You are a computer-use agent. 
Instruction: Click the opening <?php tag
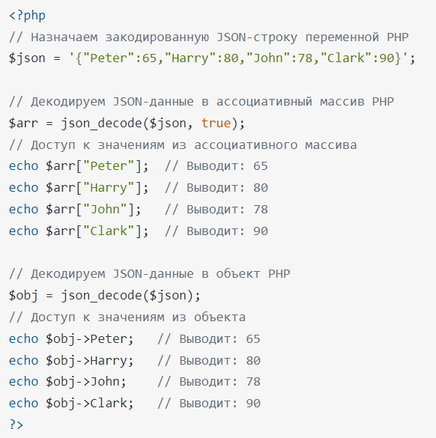(x=27, y=16)
